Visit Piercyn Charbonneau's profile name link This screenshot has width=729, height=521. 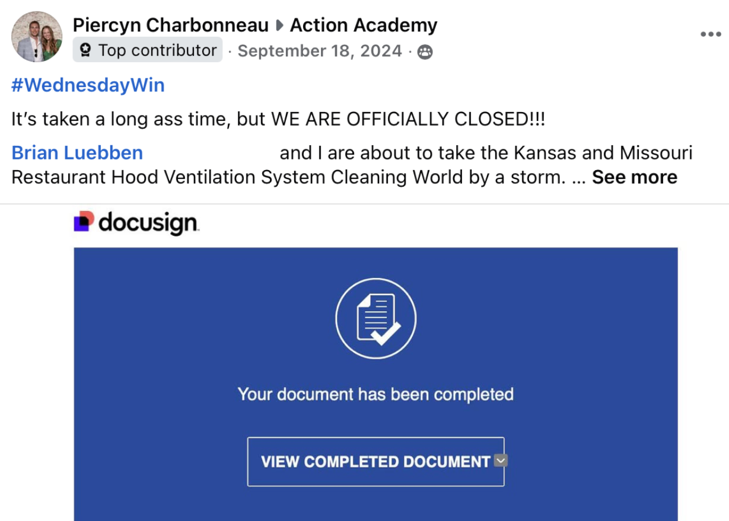(170, 25)
